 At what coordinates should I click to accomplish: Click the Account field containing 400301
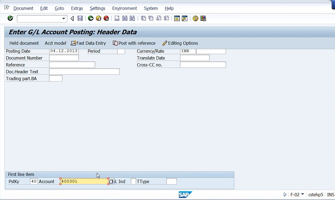(84, 181)
